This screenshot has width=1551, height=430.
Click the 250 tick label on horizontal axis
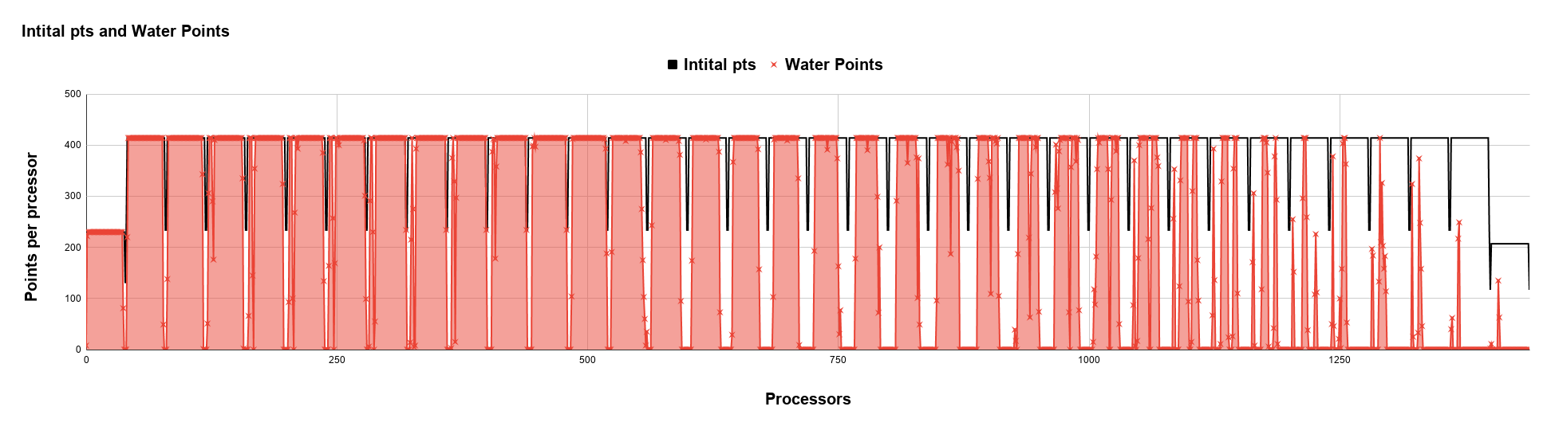(337, 360)
